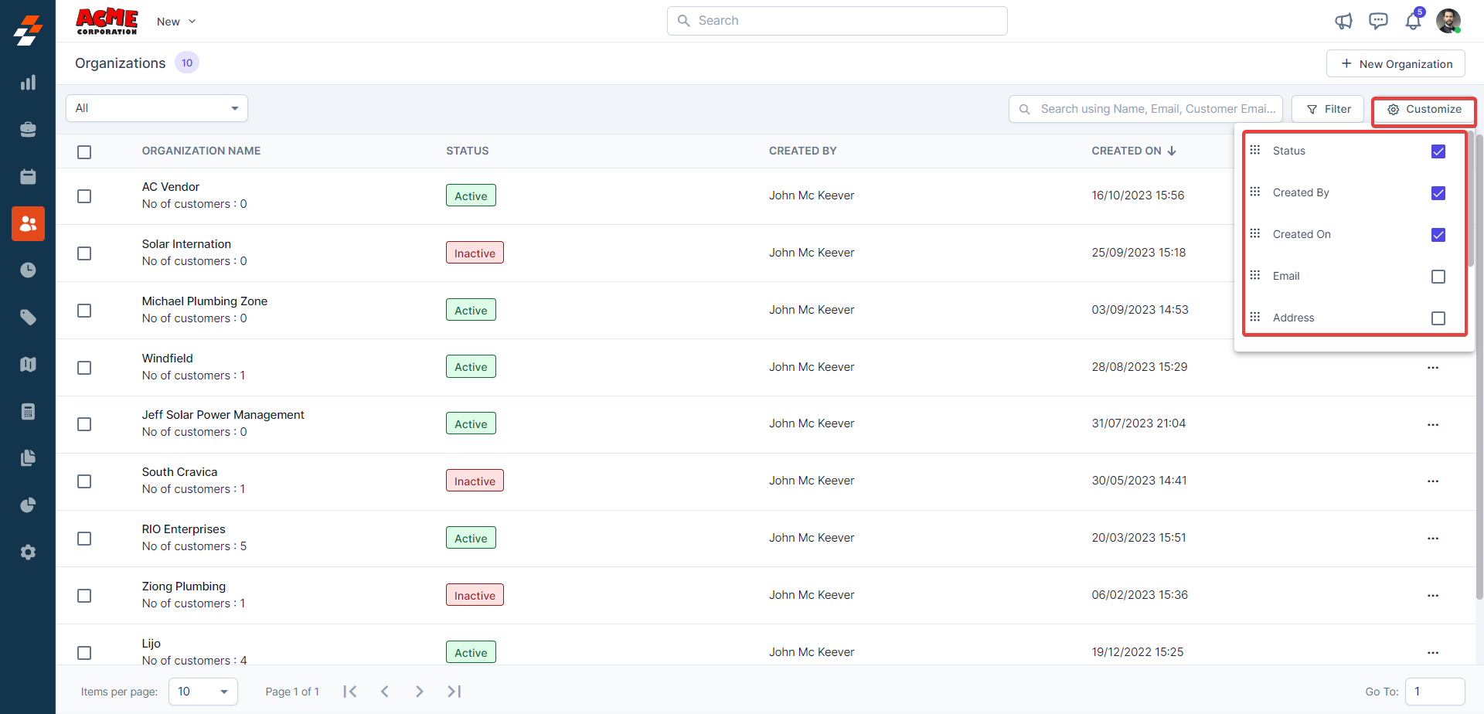
Task: Open the briefcase icon in sidebar
Action: (x=28, y=130)
